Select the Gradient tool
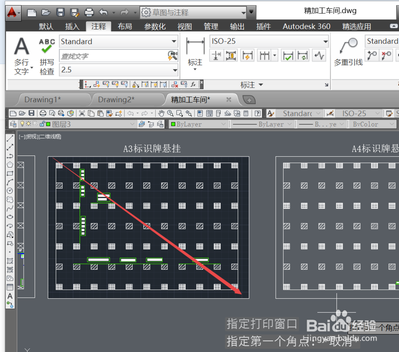 coord(10,269)
